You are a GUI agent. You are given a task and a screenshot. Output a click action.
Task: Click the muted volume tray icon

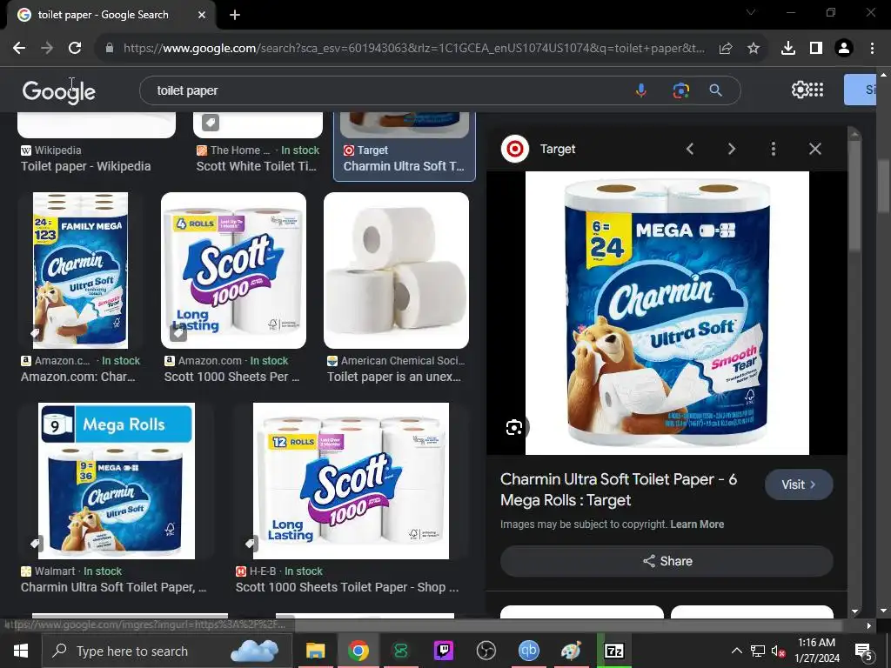pyautogui.click(x=779, y=651)
